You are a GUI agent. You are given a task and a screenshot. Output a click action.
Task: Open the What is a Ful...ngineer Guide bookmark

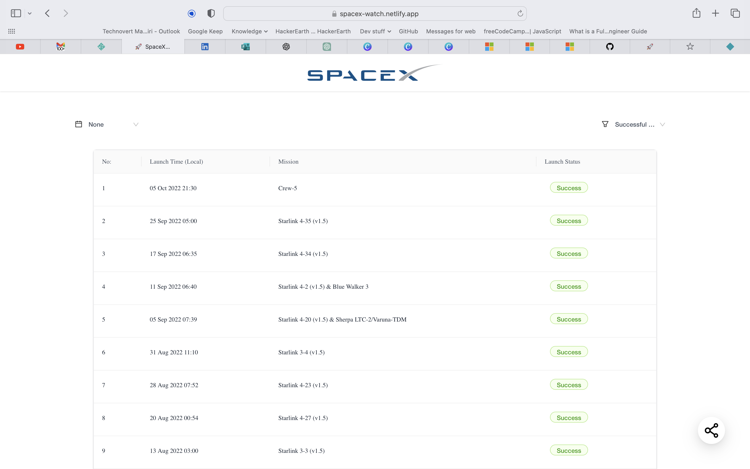click(608, 31)
